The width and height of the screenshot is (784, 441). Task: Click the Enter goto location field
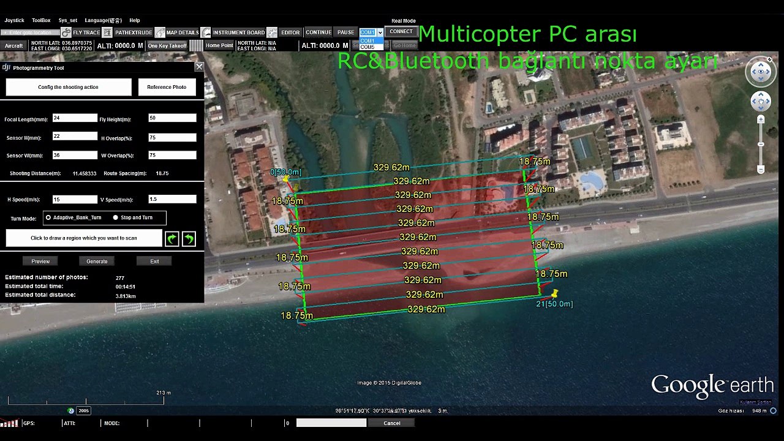point(31,32)
